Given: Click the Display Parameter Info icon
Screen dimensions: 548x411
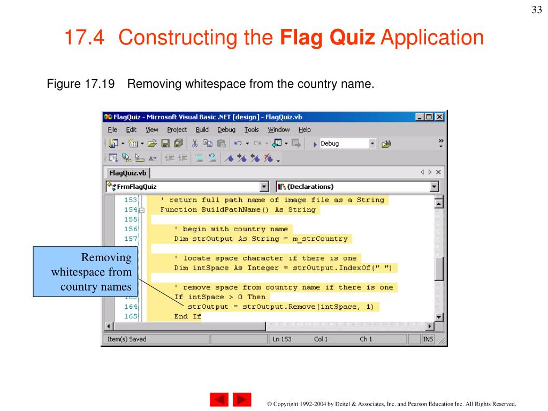Looking at the screenshot, I should (x=126, y=158).
